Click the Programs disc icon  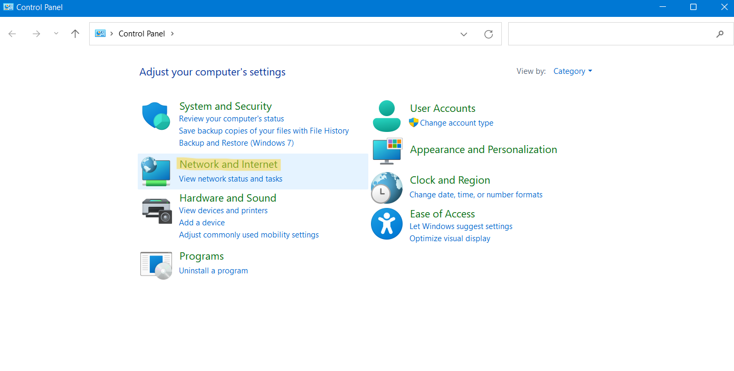click(156, 265)
